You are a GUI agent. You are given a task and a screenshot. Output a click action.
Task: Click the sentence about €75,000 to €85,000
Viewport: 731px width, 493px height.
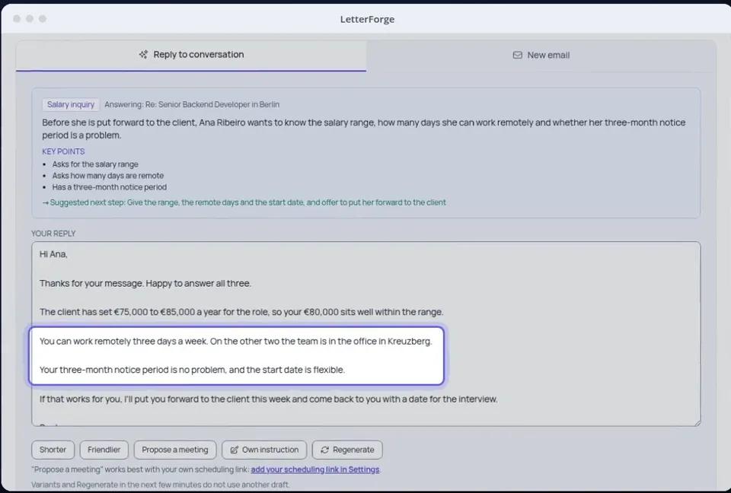click(x=241, y=312)
